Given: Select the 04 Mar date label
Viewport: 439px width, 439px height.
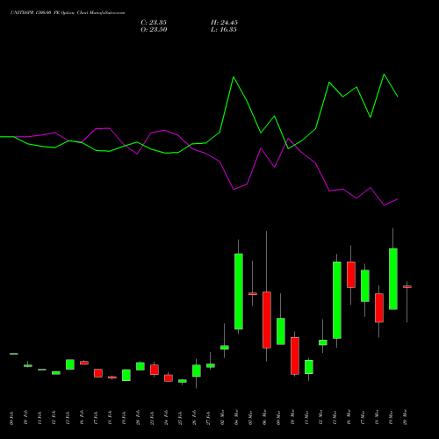Looking at the screenshot, I should pyautogui.click(x=236, y=418).
